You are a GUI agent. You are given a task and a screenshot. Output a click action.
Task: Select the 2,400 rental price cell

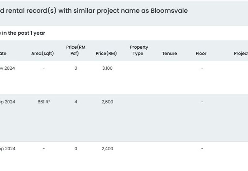(107, 149)
